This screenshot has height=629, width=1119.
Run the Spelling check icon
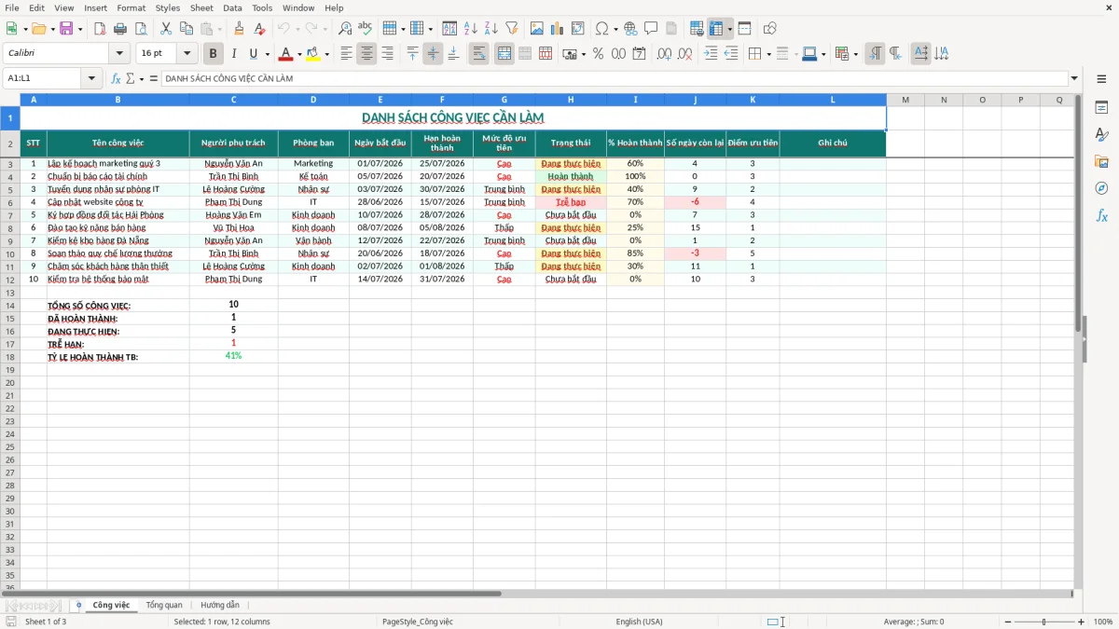tap(365, 29)
